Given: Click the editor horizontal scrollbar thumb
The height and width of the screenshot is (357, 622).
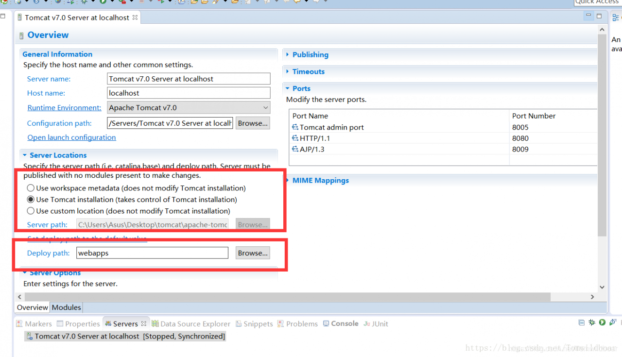Looking at the screenshot, I should point(287,297).
